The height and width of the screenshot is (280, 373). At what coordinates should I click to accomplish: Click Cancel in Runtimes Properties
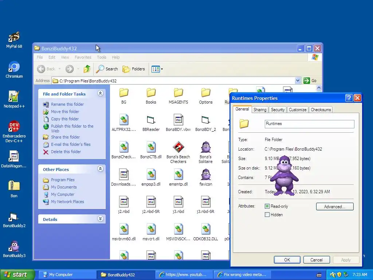pyautogui.click(x=317, y=260)
